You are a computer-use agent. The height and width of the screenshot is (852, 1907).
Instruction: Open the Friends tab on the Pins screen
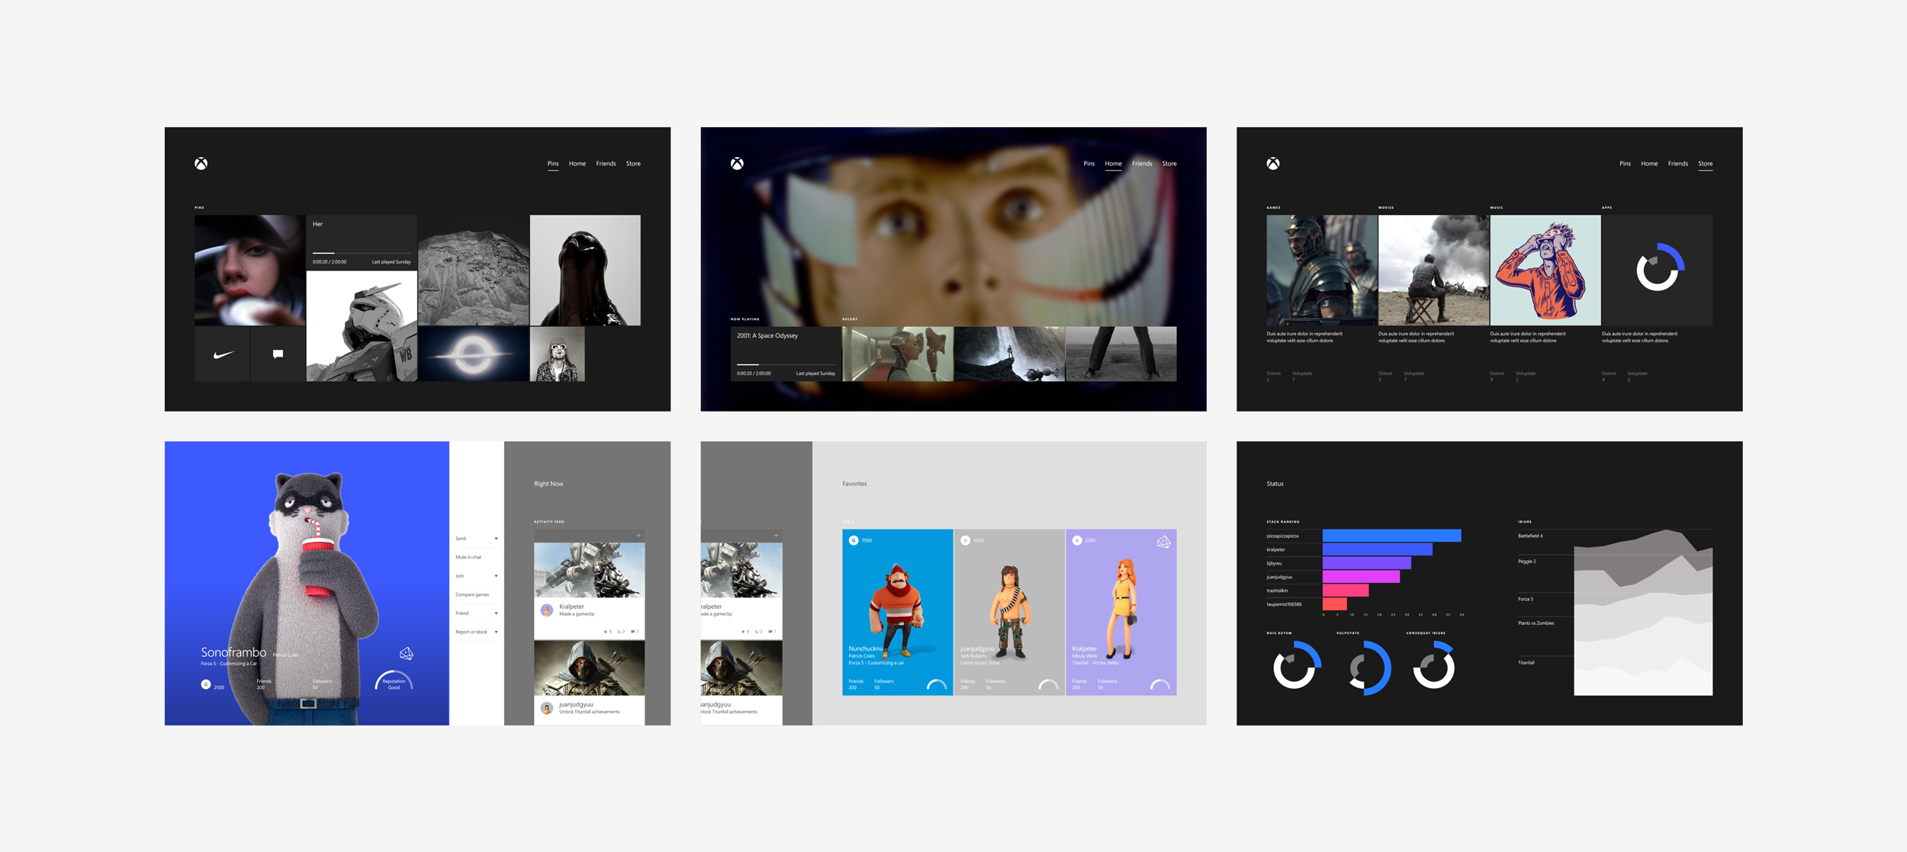[x=606, y=163]
